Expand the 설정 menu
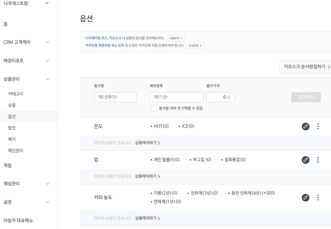 [48, 202]
